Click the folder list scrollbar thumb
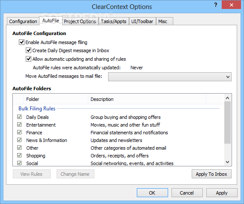 click(x=228, y=123)
